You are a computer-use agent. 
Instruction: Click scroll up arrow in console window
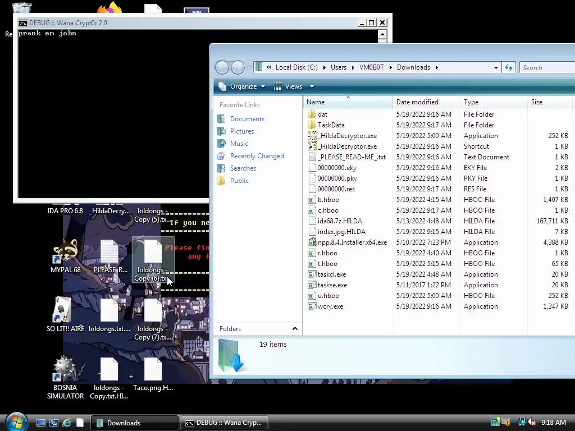point(382,34)
